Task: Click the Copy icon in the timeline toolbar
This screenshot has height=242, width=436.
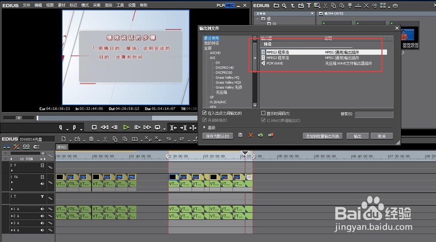Action: (x=115, y=139)
